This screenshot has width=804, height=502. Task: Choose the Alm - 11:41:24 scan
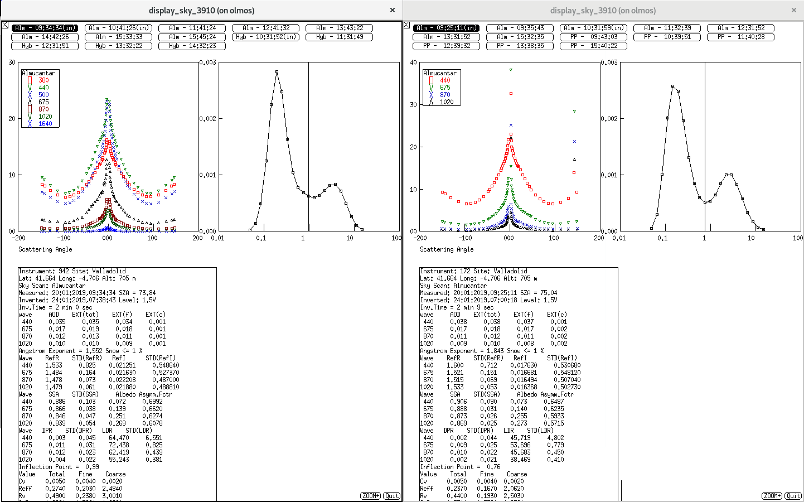(x=192, y=28)
